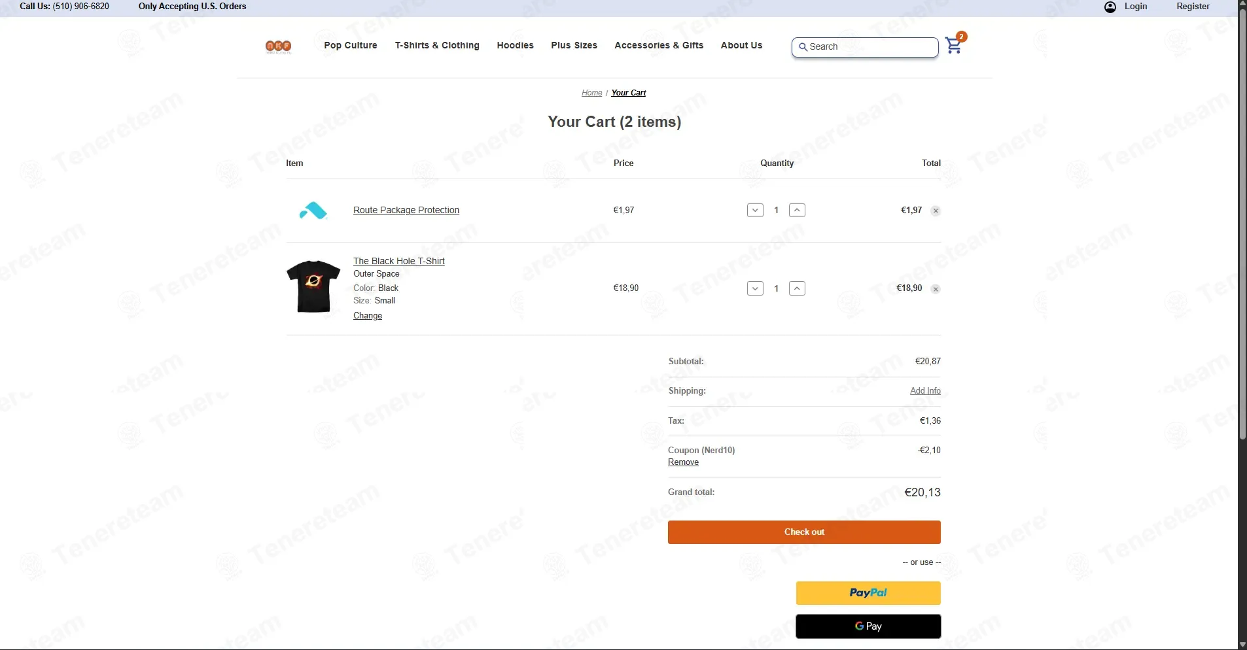
Task: Click the tax value €1,36
Action: (930, 420)
